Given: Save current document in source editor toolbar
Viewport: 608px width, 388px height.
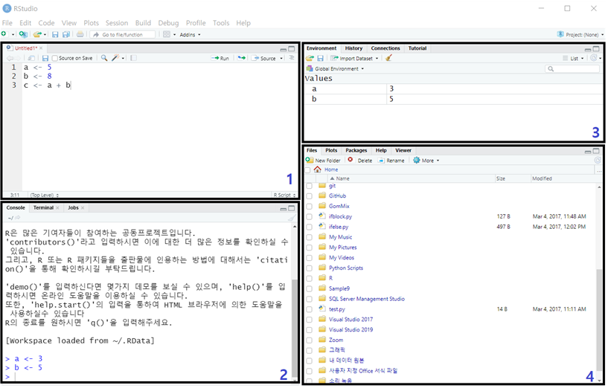Looking at the screenshot, I should (45, 58).
